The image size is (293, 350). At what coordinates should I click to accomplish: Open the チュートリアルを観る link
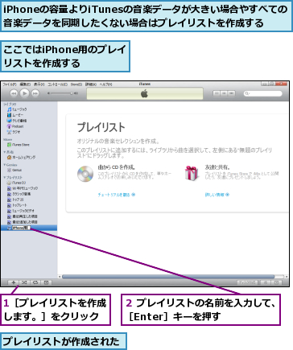point(117,195)
